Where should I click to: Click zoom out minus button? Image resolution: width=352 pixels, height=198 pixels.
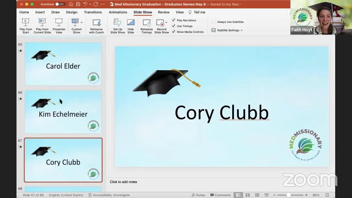274,195
